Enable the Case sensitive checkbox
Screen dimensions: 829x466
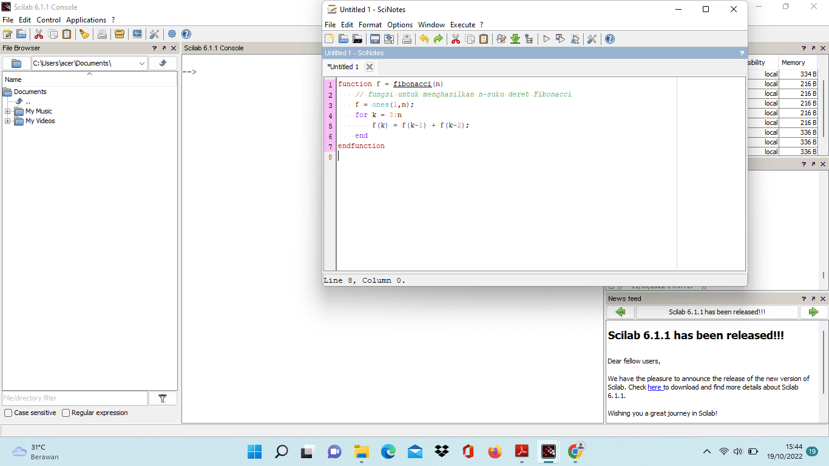(8, 413)
